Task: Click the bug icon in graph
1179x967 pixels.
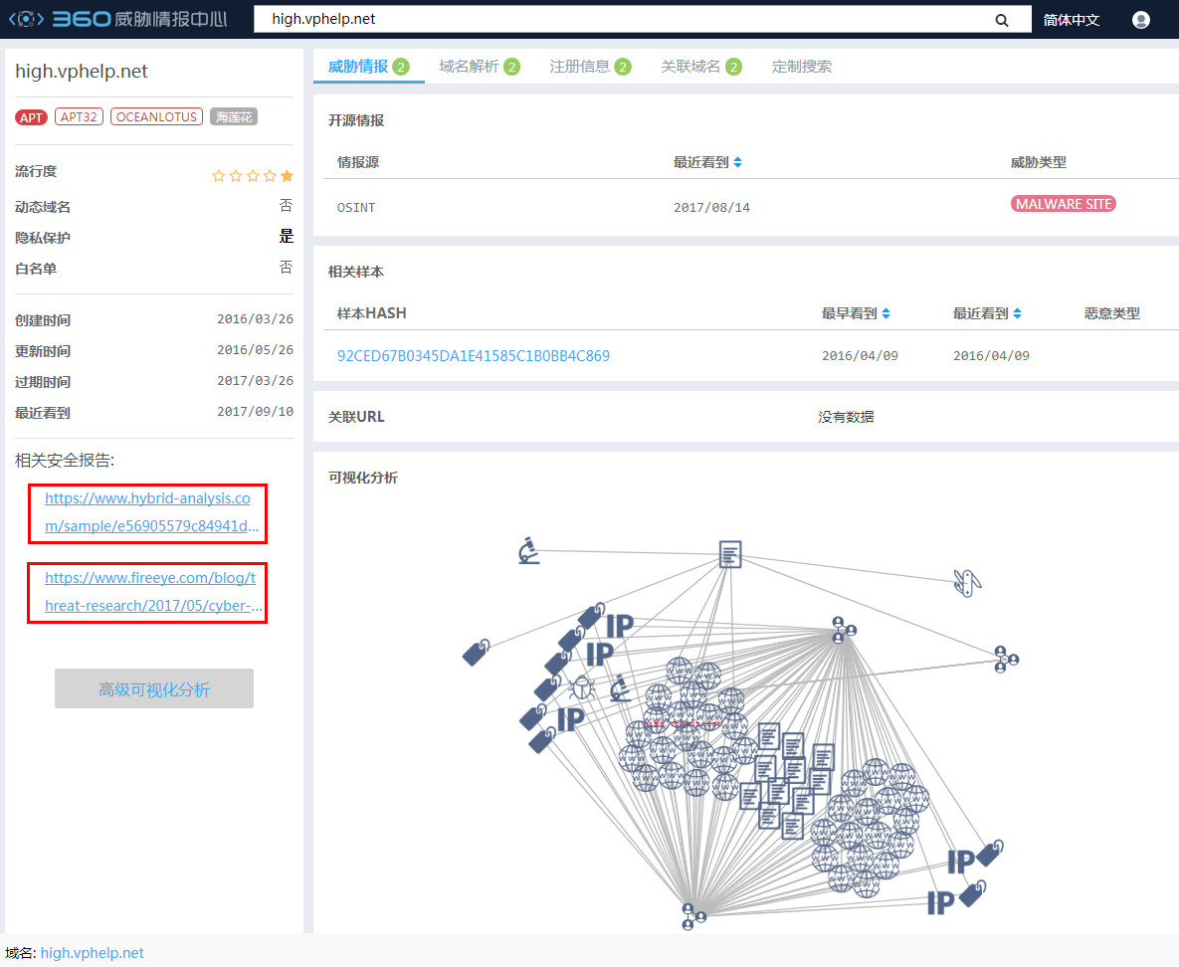Action: [581, 687]
